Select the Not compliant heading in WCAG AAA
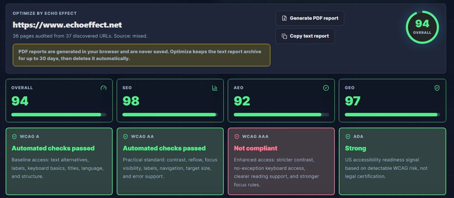This screenshot has width=454, height=198. tap(256, 148)
